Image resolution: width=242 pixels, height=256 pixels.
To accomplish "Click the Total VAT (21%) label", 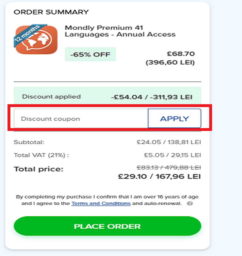I will (41, 155).
